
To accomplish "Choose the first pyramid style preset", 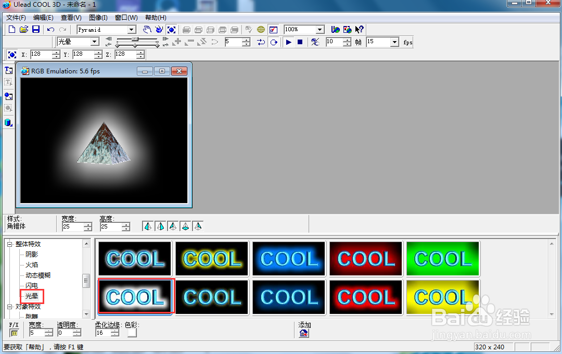I will (148, 226).
